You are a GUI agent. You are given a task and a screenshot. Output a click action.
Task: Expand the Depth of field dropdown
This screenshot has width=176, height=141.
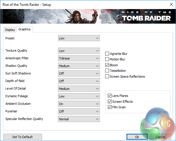[x=79, y=81]
